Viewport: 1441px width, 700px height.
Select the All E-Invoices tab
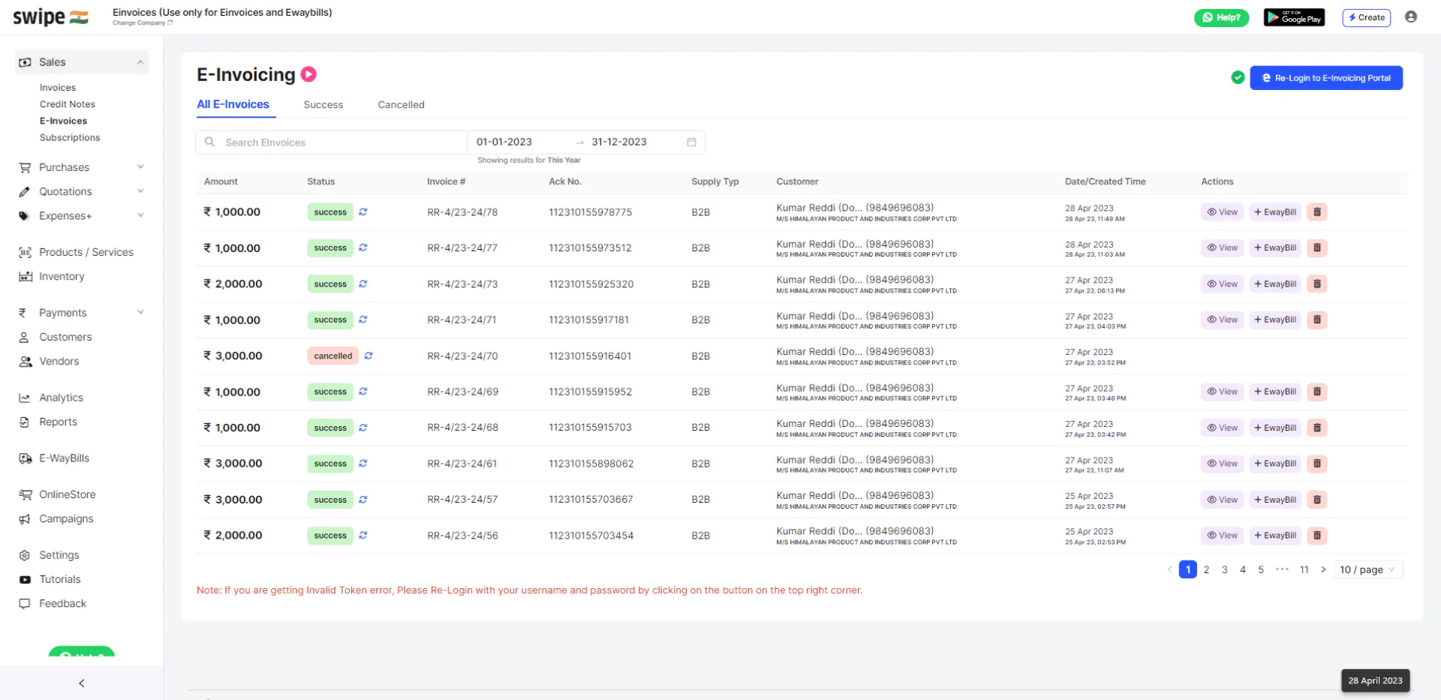point(233,105)
